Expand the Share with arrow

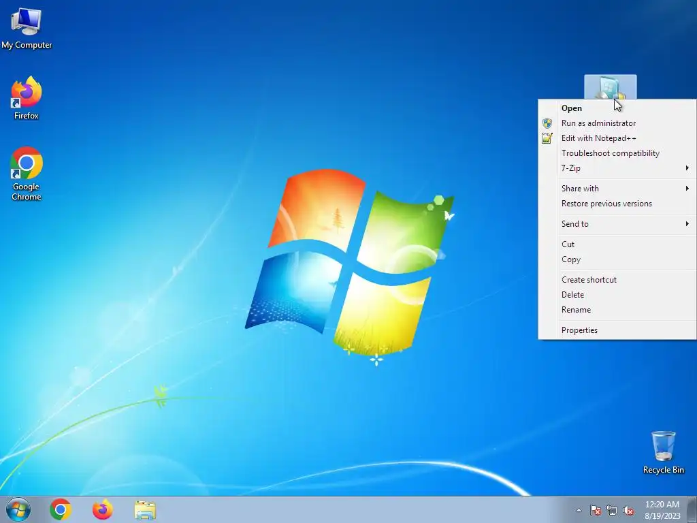(x=687, y=189)
